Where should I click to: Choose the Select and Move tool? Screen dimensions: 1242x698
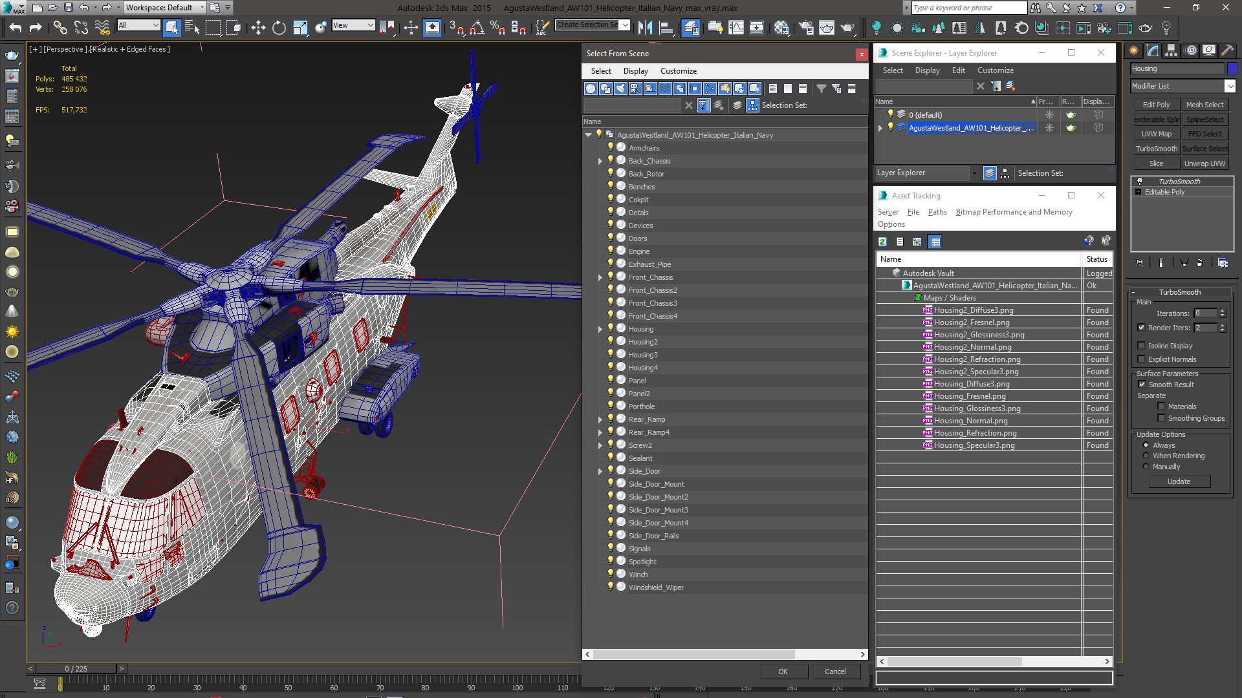[x=258, y=27]
